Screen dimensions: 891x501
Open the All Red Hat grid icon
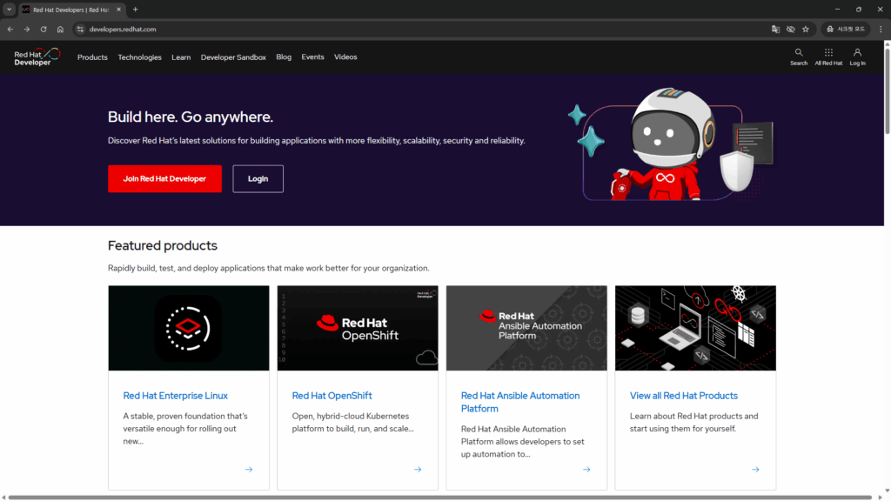[x=828, y=53]
